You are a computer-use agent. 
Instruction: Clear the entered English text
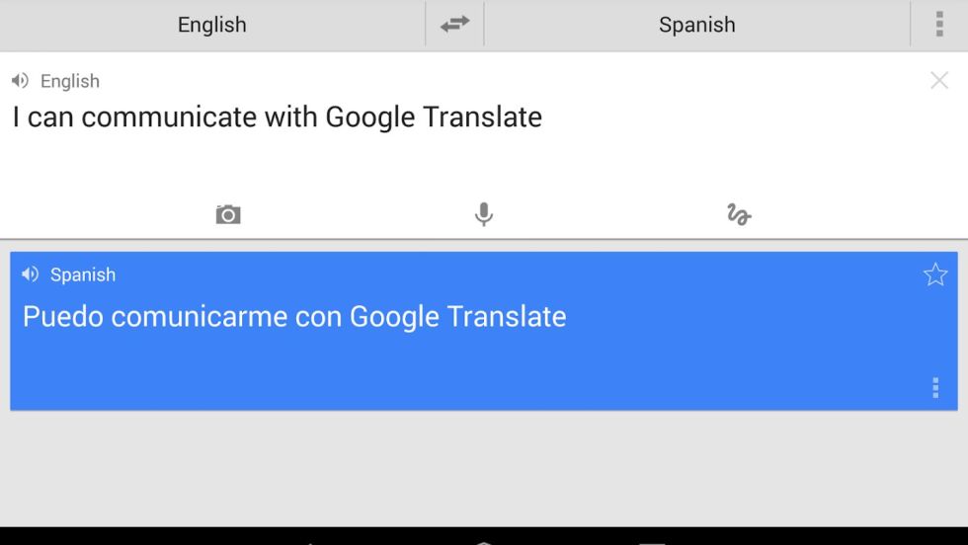[938, 81]
